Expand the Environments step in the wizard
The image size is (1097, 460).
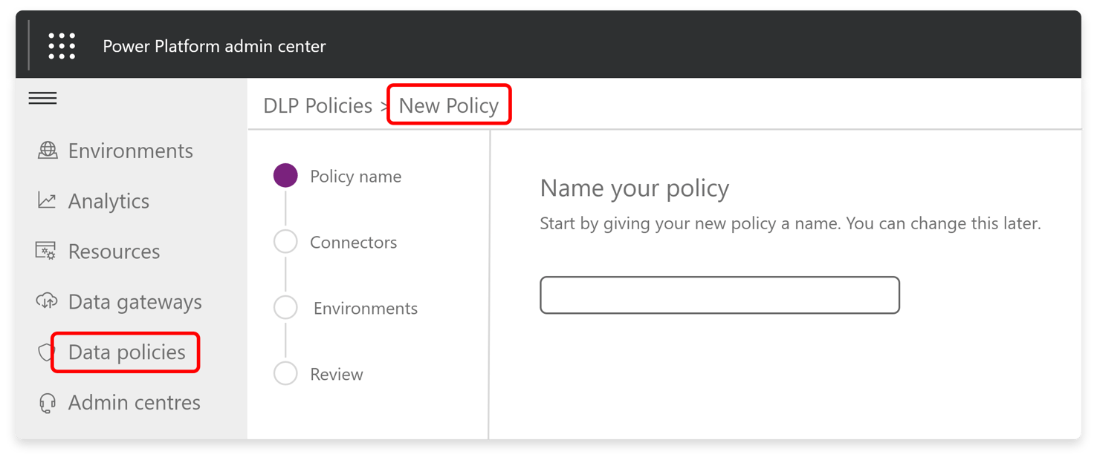(285, 307)
